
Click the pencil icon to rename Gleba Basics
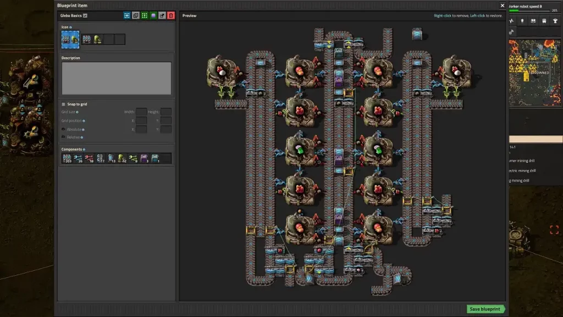pos(85,16)
